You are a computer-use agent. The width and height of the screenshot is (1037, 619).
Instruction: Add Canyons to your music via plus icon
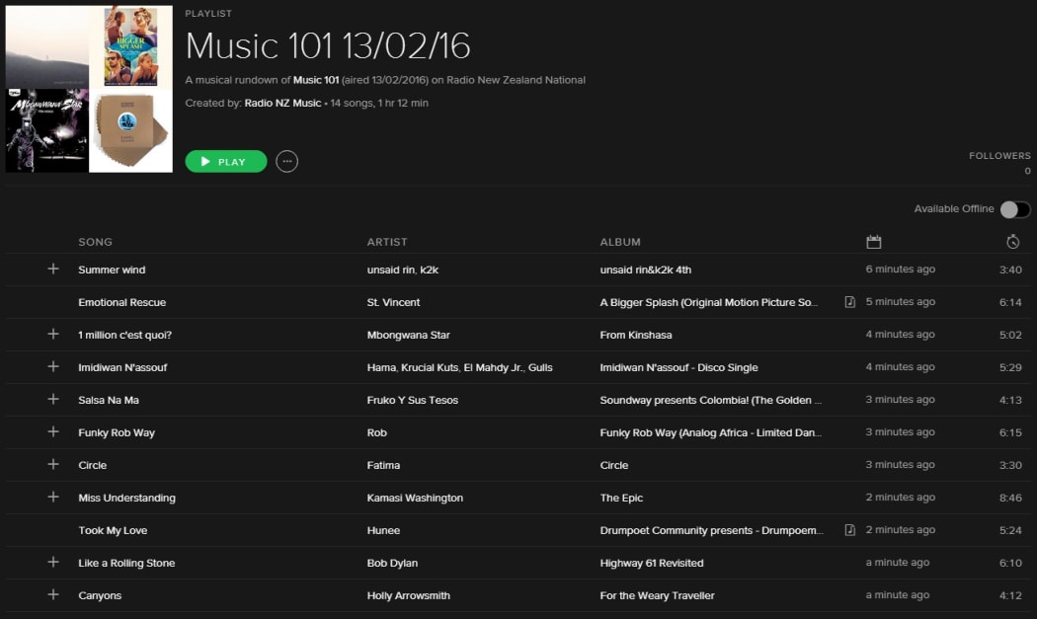point(53,595)
